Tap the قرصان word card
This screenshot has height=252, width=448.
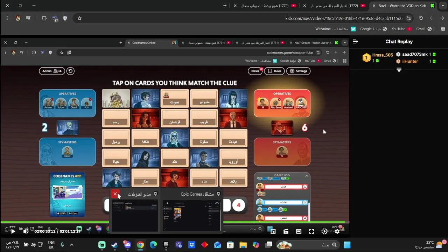[x=175, y=118]
